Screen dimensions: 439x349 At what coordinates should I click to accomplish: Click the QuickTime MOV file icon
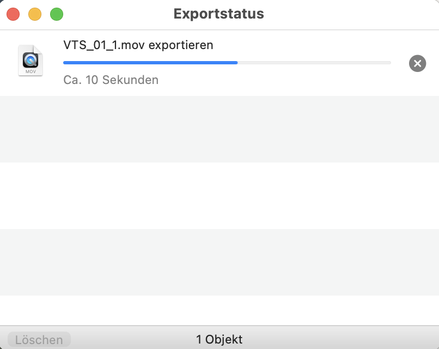[30, 60]
